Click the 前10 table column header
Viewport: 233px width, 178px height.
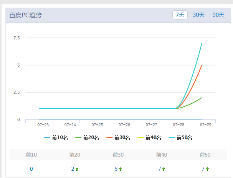coord(31,155)
